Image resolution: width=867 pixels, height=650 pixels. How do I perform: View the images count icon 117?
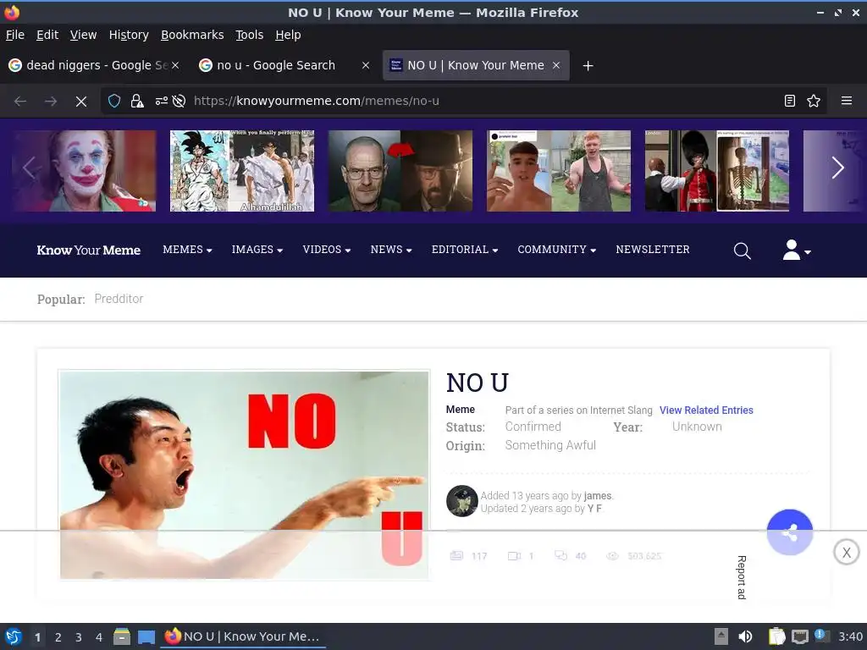tap(456, 555)
